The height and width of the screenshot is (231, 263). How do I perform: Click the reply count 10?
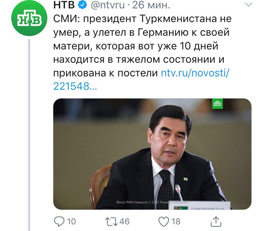[72, 222]
